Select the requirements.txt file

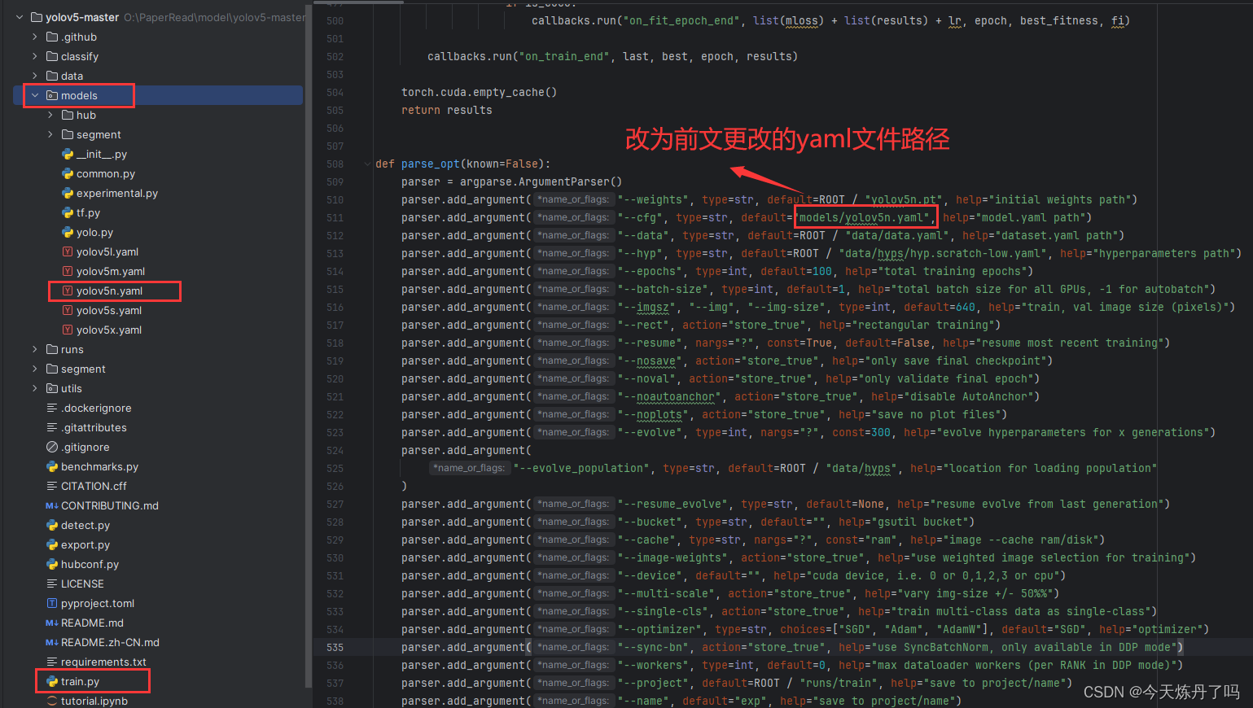[x=103, y=662]
